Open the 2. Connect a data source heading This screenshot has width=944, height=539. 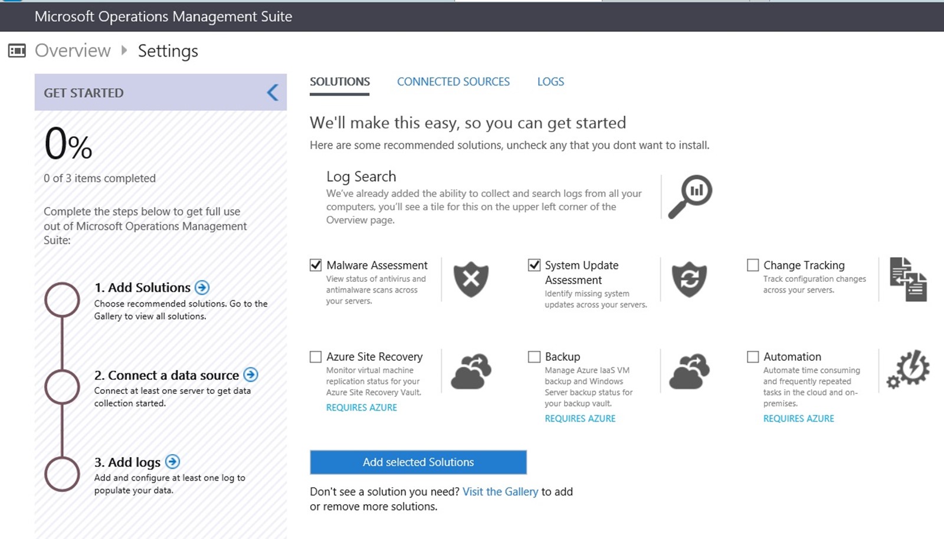(x=166, y=375)
